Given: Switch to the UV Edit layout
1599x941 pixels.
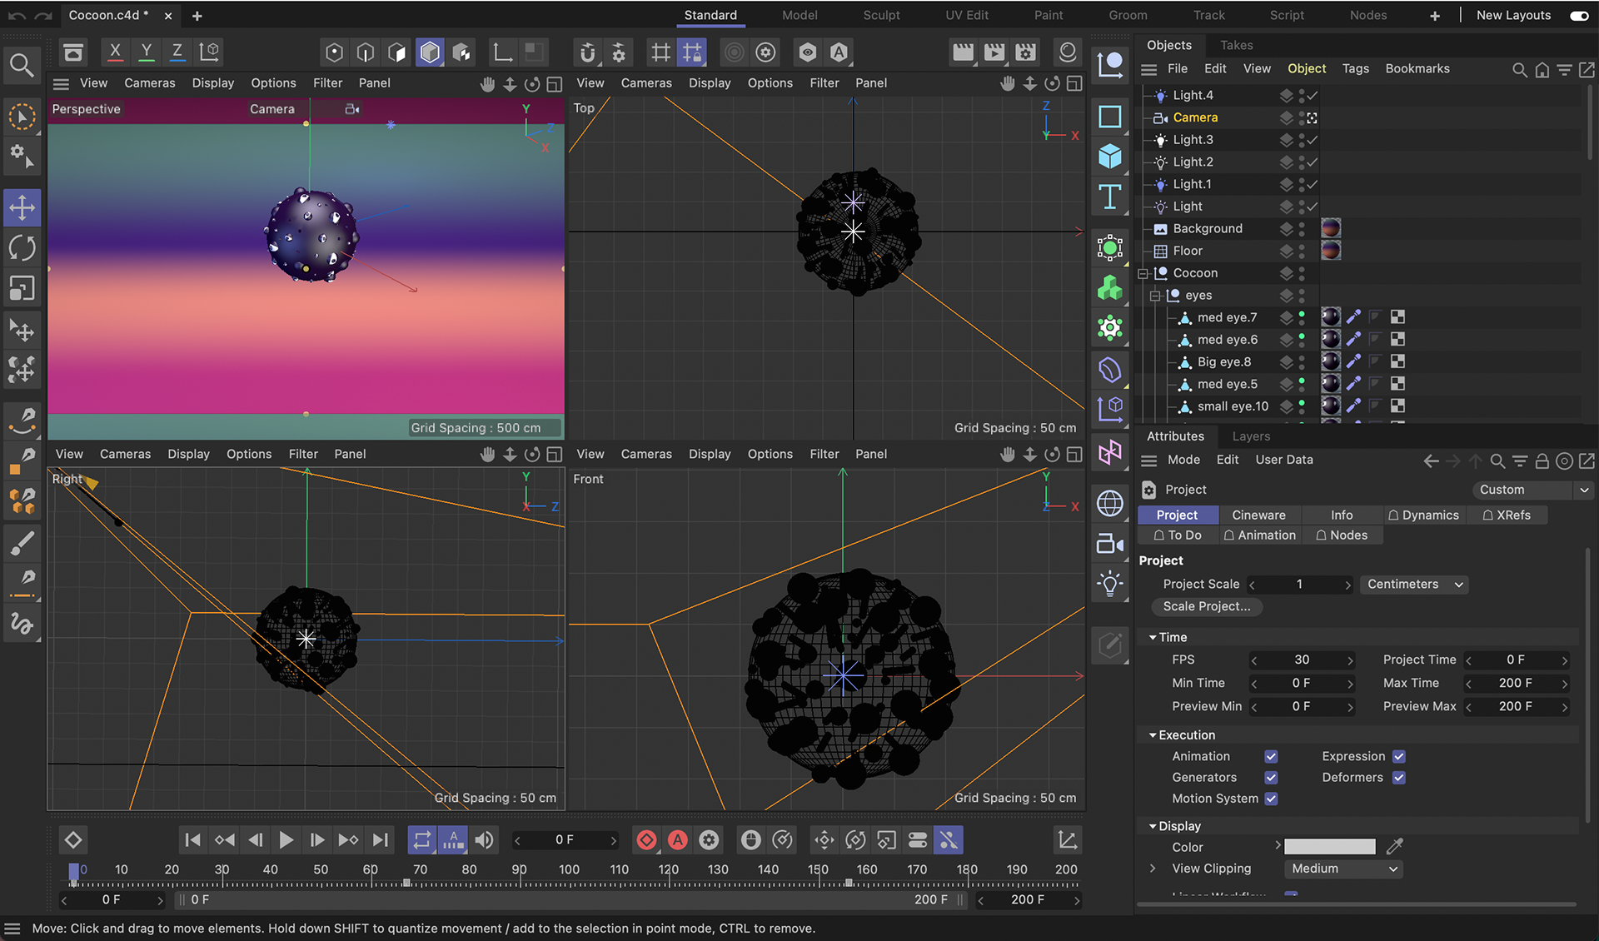Looking at the screenshot, I should [967, 15].
